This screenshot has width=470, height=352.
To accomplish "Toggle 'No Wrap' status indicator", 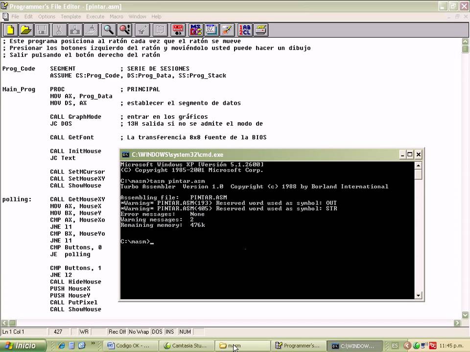I will coord(139,331).
